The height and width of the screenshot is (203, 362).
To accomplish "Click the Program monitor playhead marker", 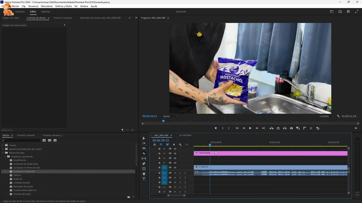I will click(x=163, y=121).
